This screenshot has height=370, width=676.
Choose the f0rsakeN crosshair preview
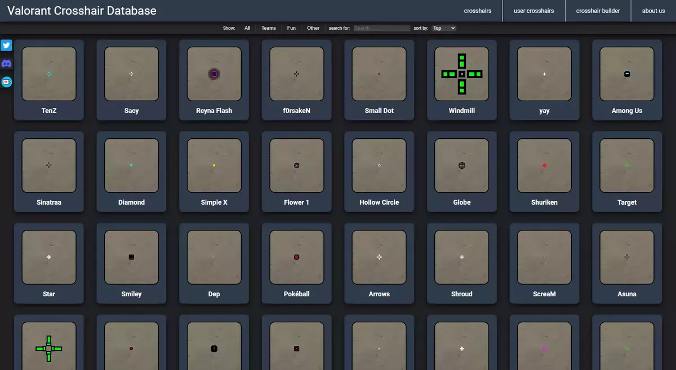click(x=297, y=74)
